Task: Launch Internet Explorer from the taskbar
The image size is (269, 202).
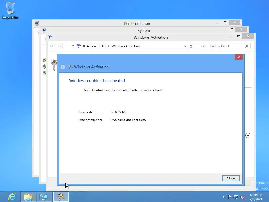Action: (x=12, y=196)
